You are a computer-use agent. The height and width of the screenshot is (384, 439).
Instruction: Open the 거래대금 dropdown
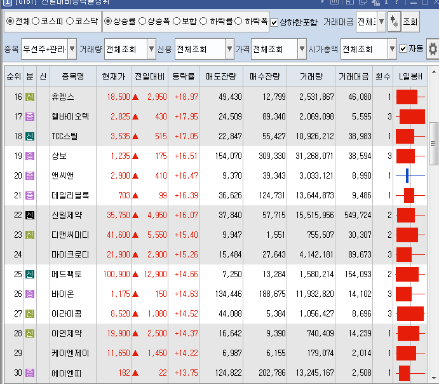[381, 22]
